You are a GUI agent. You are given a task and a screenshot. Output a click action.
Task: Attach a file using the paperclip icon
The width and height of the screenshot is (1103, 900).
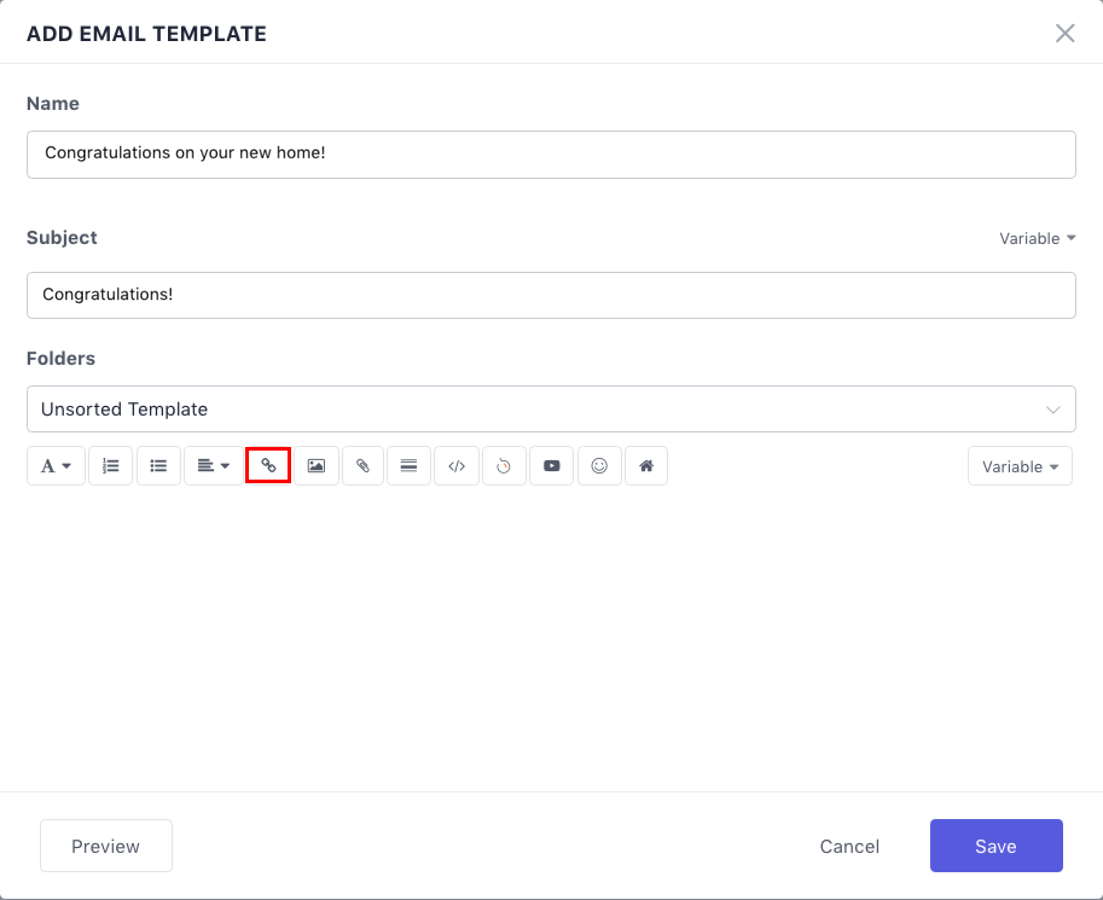pos(362,466)
